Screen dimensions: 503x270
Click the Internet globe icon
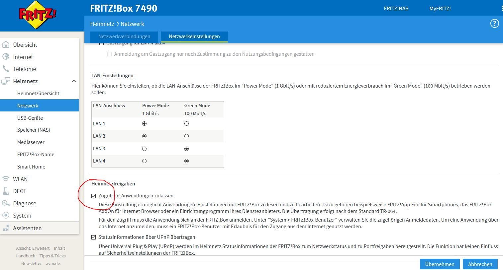point(6,57)
